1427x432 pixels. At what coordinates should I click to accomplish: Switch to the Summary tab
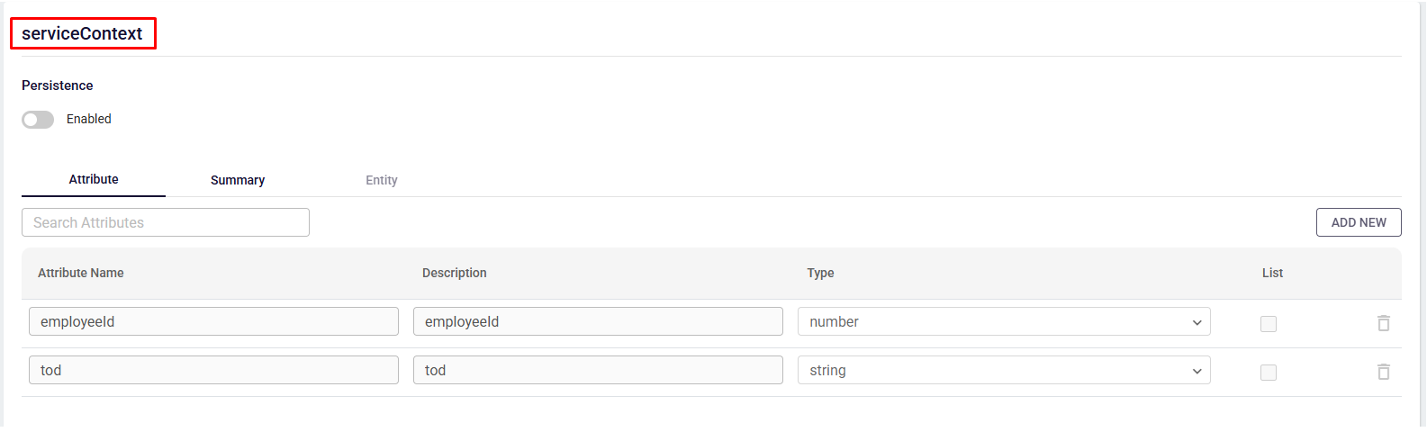(x=238, y=180)
